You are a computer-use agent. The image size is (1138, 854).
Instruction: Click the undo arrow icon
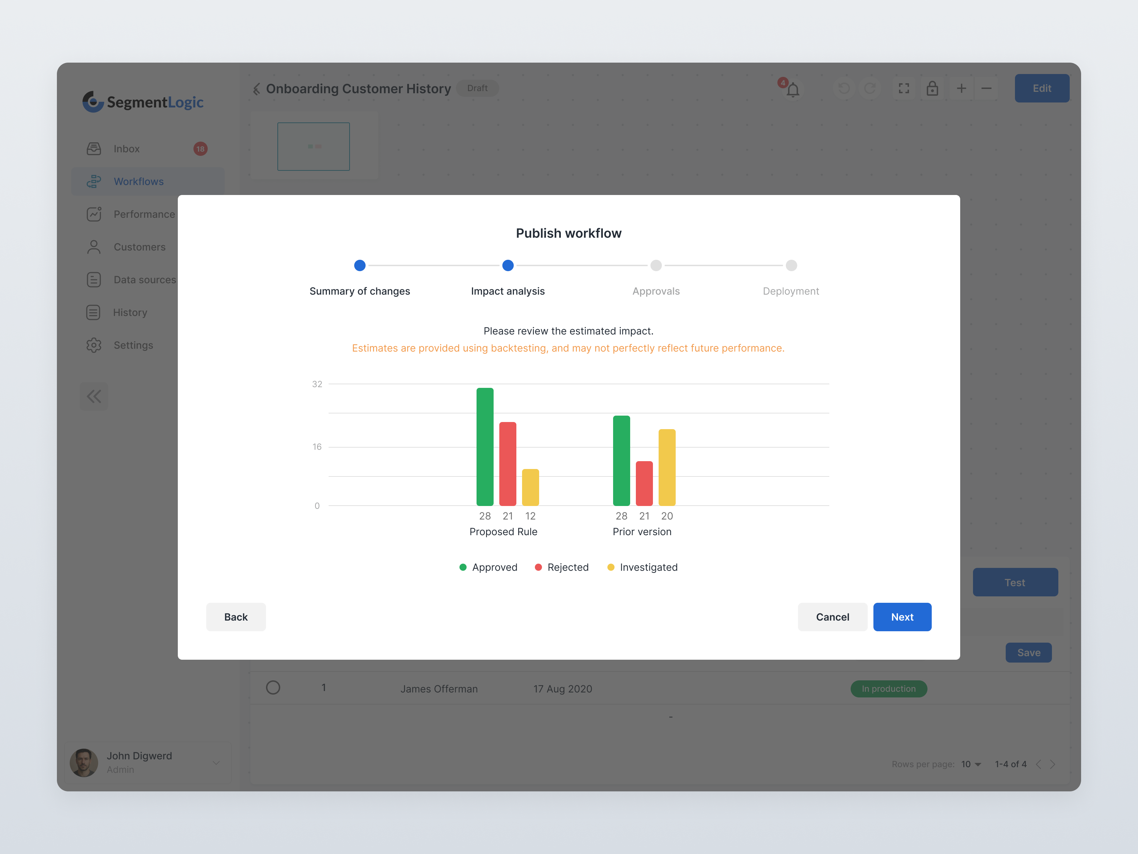[x=844, y=89]
